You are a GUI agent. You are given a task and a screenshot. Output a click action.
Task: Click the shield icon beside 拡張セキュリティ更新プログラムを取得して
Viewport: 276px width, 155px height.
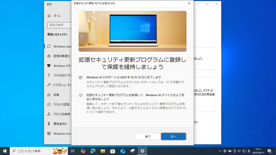pyautogui.click(x=80, y=95)
